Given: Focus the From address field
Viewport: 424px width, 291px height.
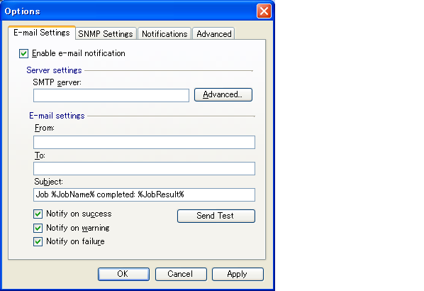Looking at the screenshot, I should pyautogui.click(x=144, y=143).
